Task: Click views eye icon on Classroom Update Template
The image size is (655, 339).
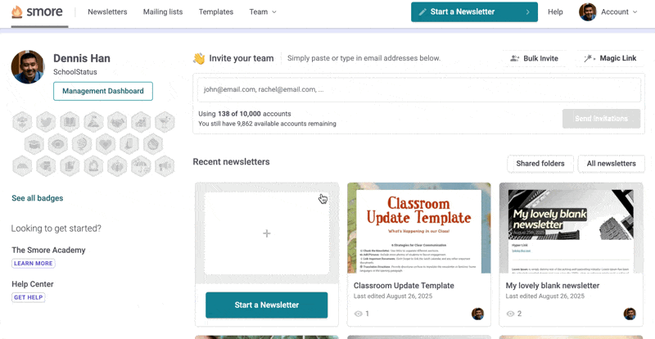Action: click(358, 314)
